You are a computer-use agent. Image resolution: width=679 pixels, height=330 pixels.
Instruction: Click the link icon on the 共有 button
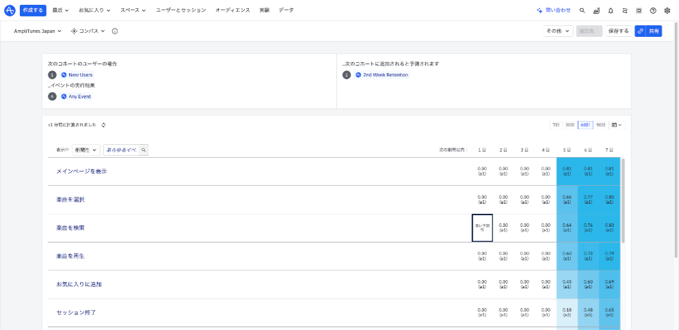click(x=640, y=31)
